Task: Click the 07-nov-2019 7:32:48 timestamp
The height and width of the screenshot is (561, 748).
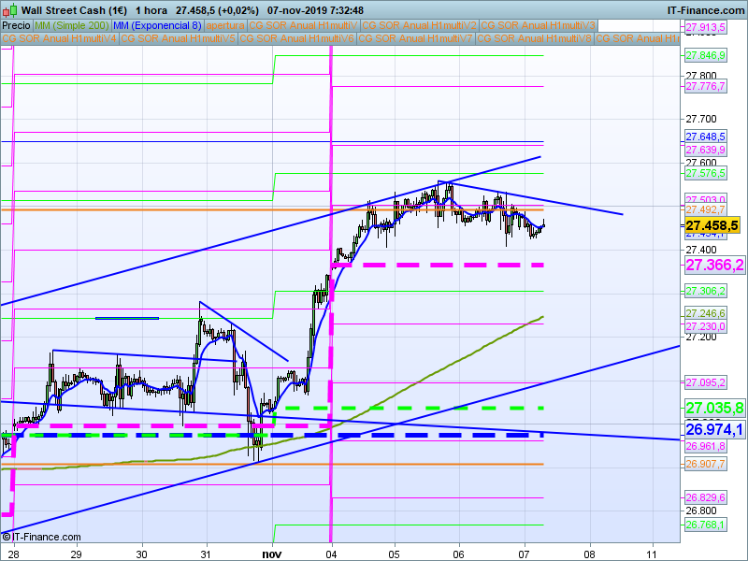Action: click(x=315, y=10)
